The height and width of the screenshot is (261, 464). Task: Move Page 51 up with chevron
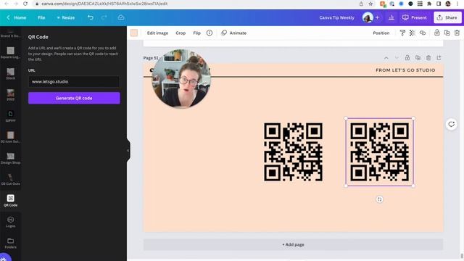(x=386, y=58)
